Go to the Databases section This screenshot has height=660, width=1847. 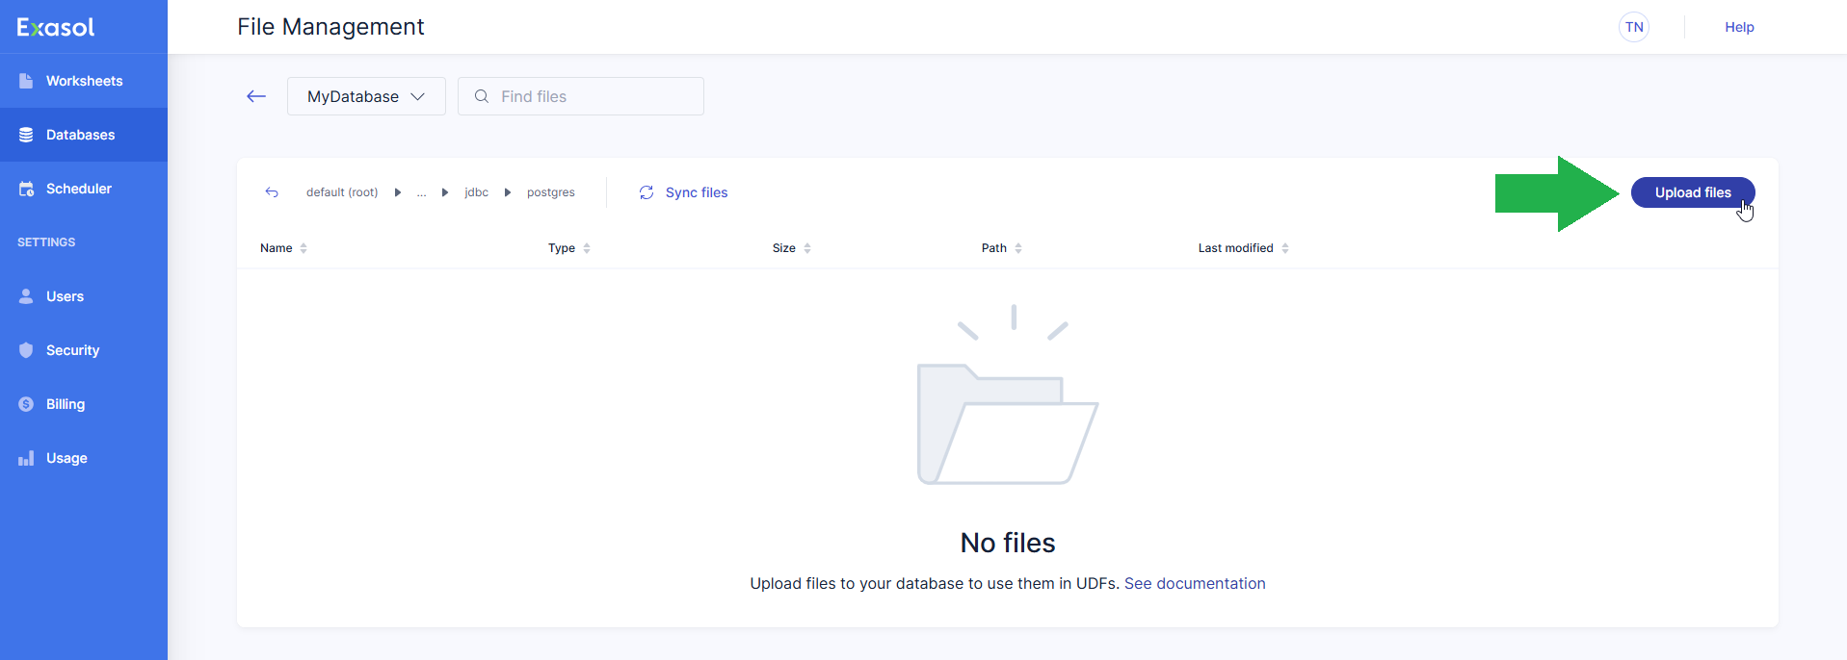pos(80,135)
